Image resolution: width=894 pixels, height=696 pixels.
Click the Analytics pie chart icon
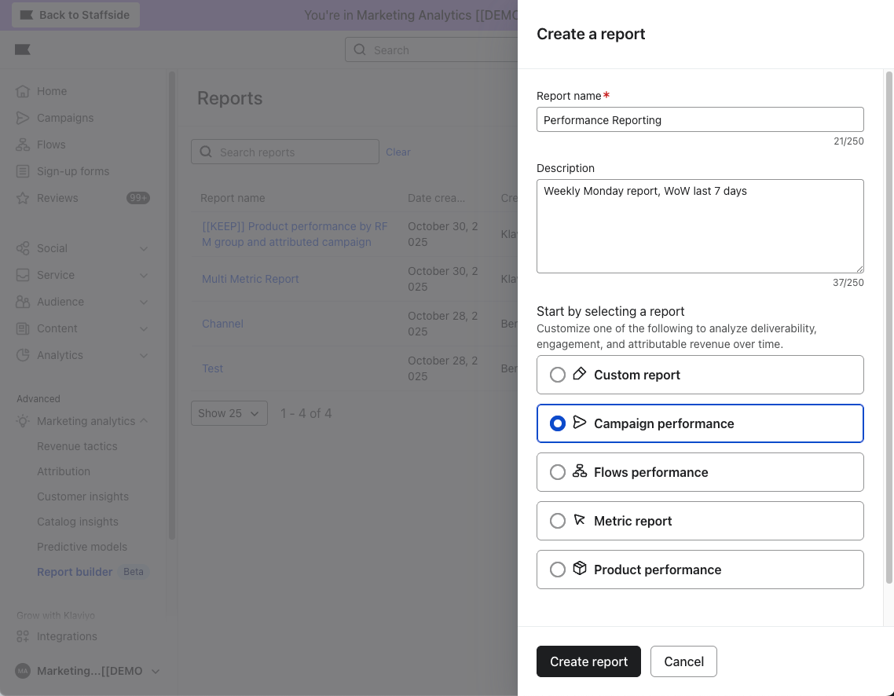[x=24, y=355]
